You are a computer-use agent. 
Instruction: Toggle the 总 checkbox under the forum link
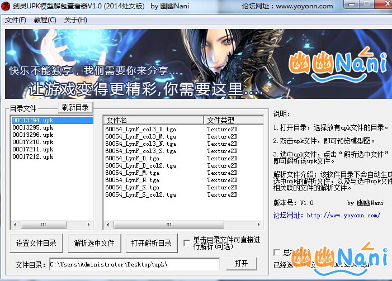pyautogui.click(x=277, y=253)
